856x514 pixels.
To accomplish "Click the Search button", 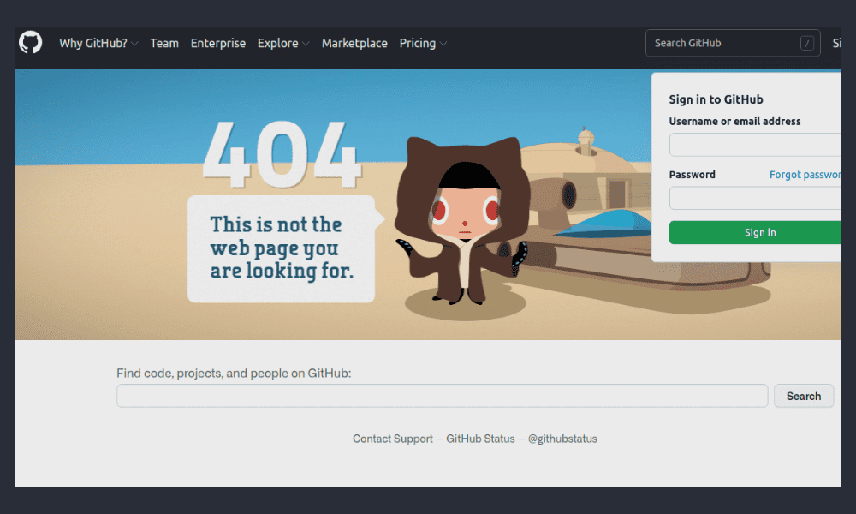I will 804,396.
